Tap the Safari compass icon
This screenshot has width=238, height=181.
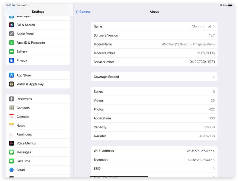click(x=12, y=170)
